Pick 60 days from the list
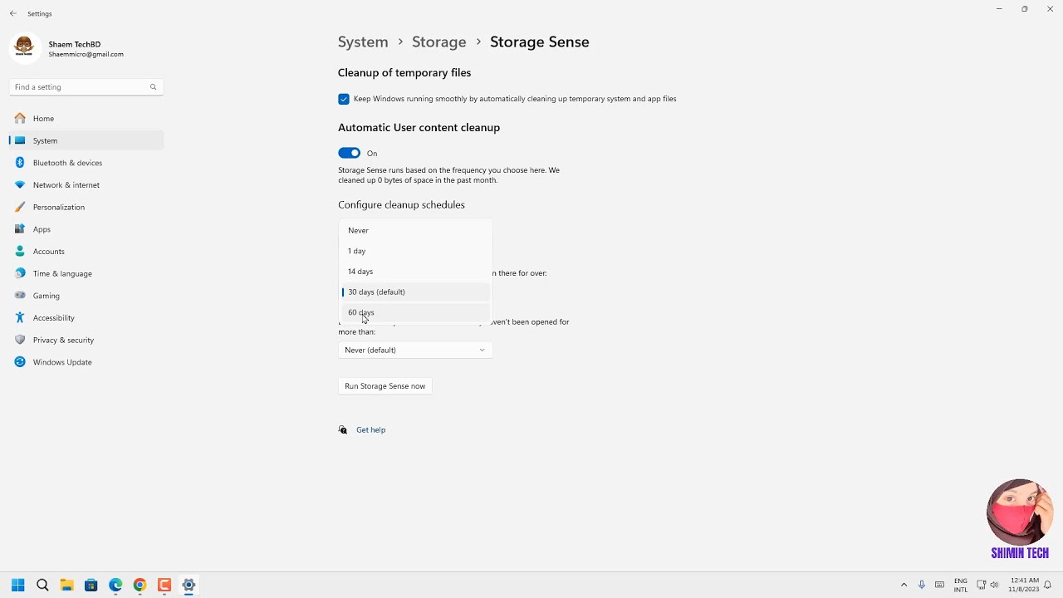This screenshot has height=598, width=1063. pos(415,312)
